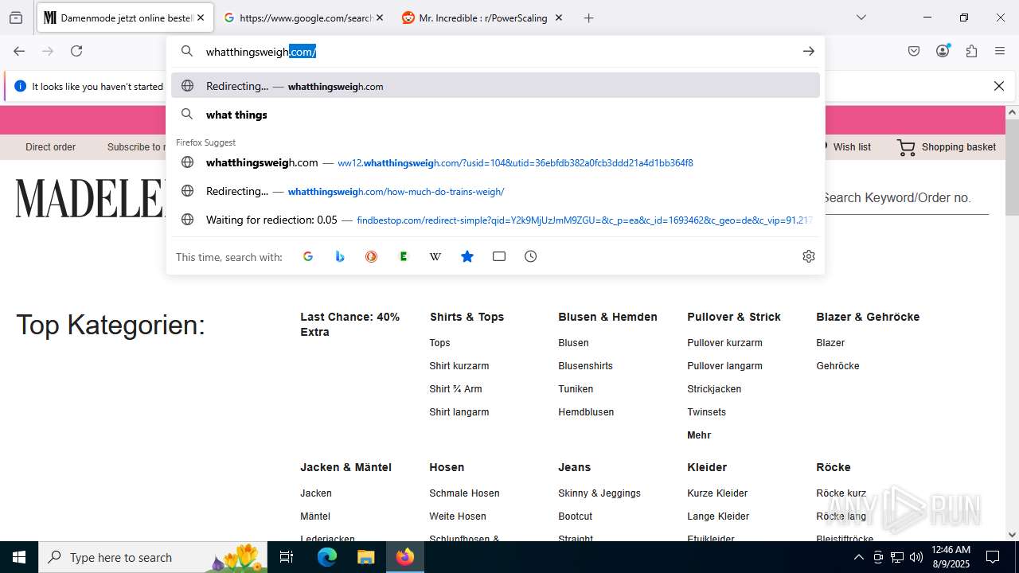Go back to previous page
Image resolution: width=1019 pixels, height=573 pixels.
19,51
